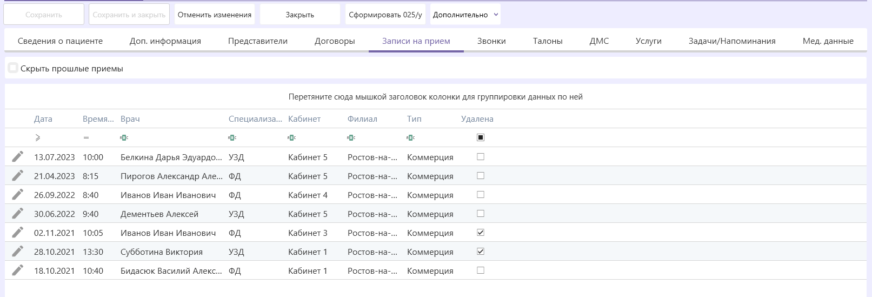This screenshot has height=297, width=872.
Task: Edit the 26.09.2022 appointment pencil icon
Action: point(18,195)
